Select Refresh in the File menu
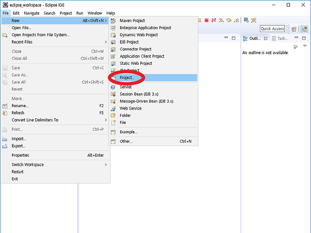Viewport: 311px width, 233px height. (x=55, y=113)
